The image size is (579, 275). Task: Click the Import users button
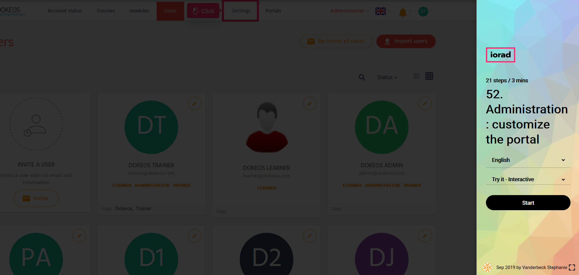tap(406, 41)
